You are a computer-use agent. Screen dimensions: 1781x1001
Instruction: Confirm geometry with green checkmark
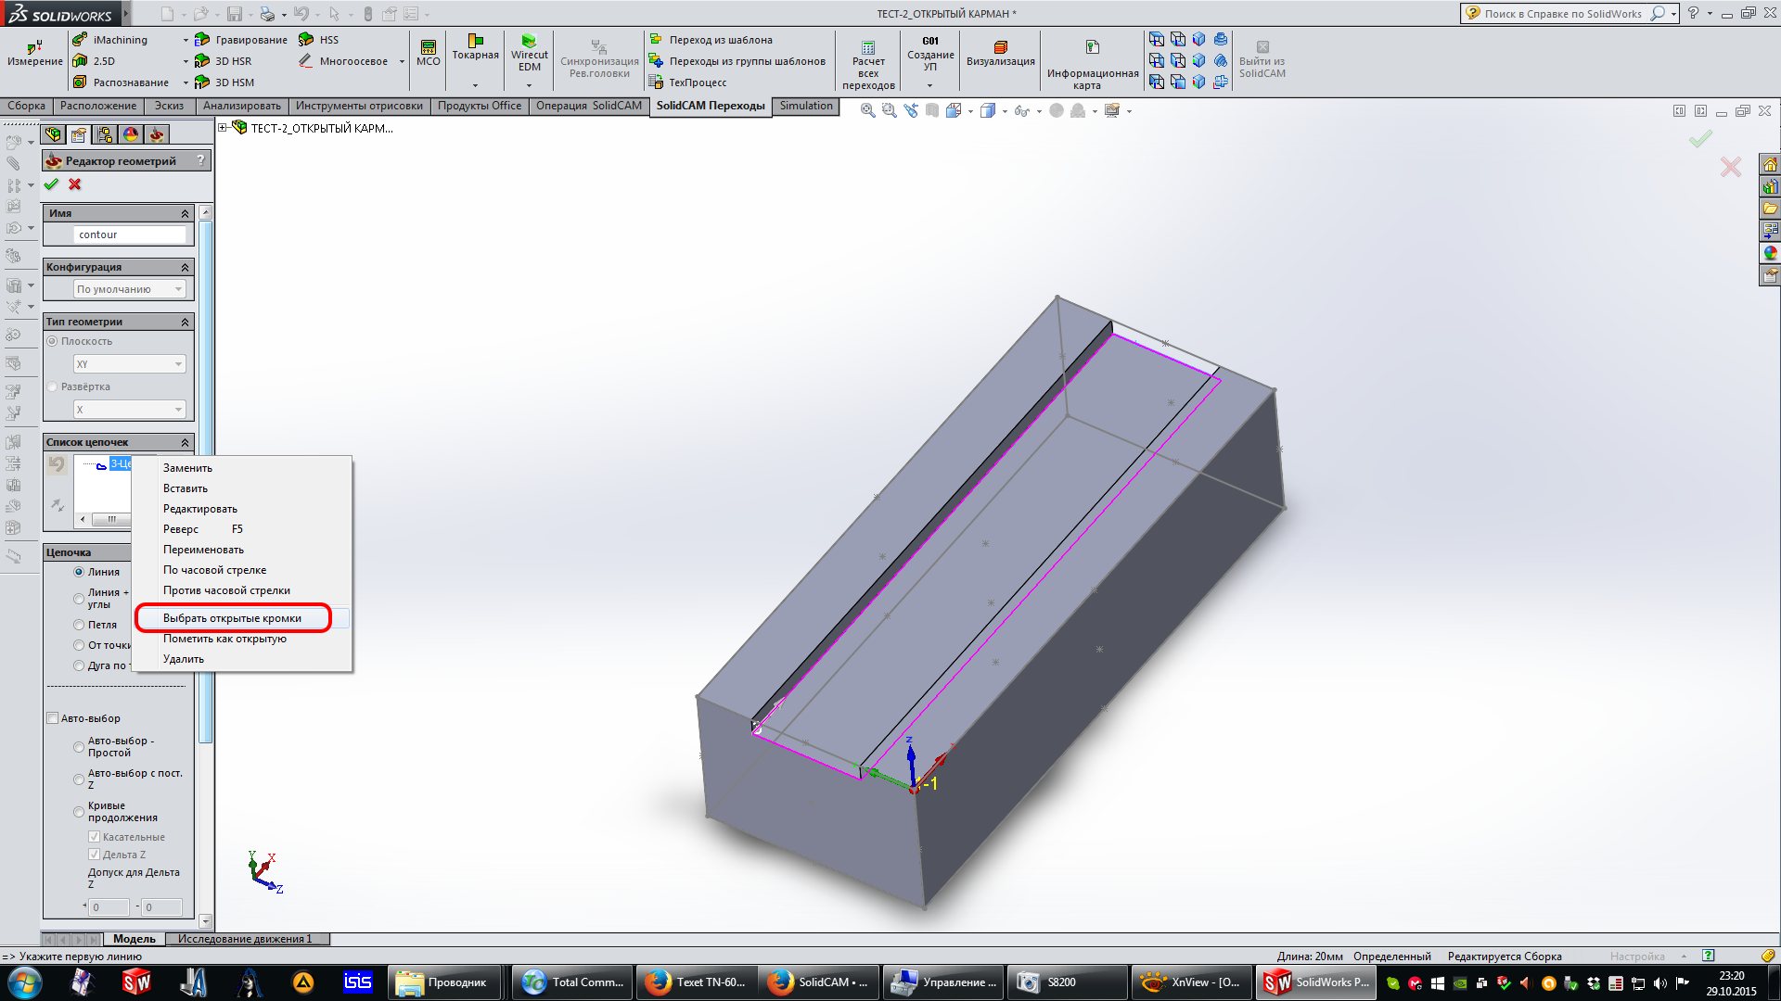[51, 184]
